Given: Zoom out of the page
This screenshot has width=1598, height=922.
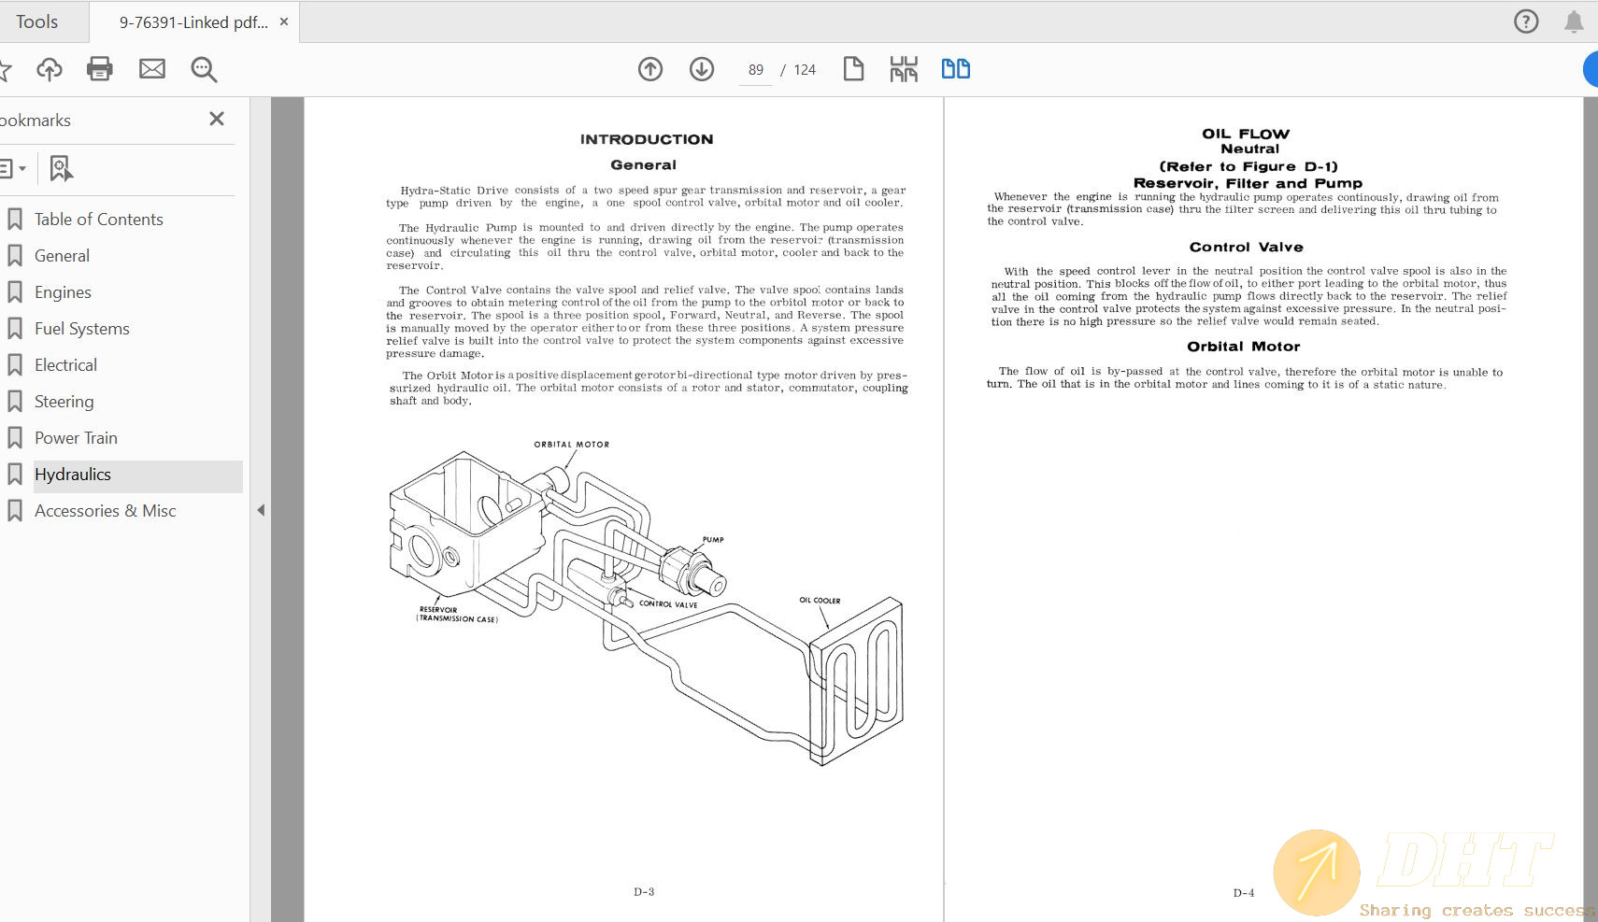Looking at the screenshot, I should [203, 68].
